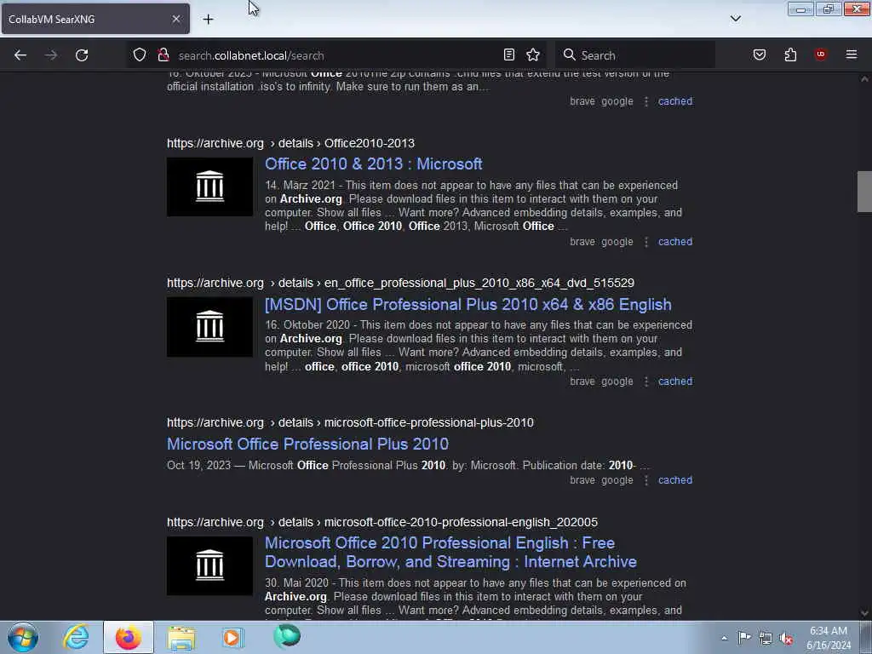Open network status tray icon
This screenshot has height=654, width=872.
coord(766,639)
